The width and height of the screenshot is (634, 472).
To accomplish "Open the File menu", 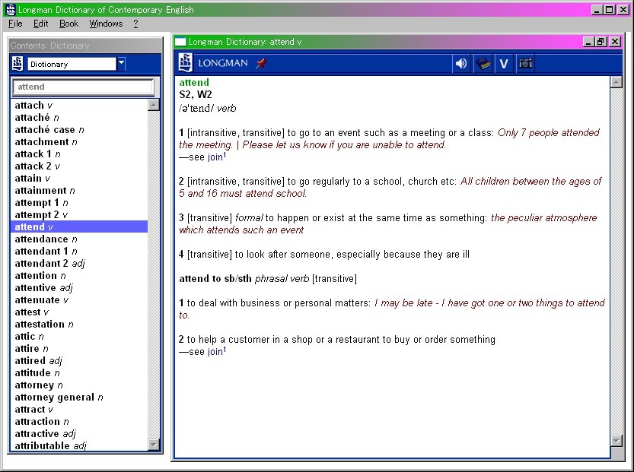I will click(15, 24).
